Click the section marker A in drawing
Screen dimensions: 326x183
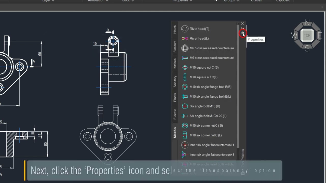34,61
